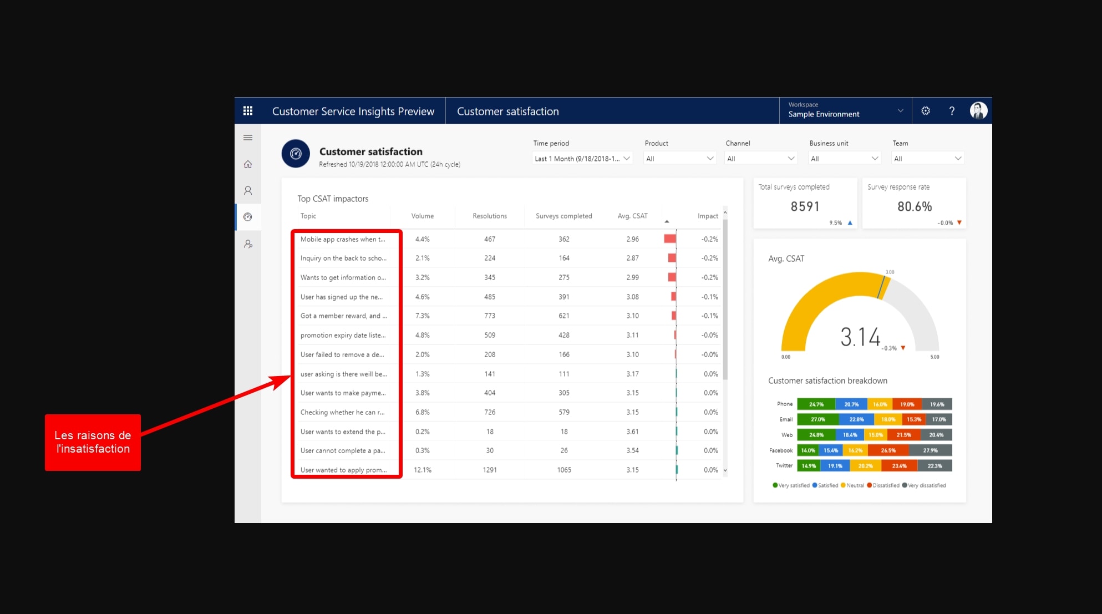Expand the Product filter dropdown

679,159
